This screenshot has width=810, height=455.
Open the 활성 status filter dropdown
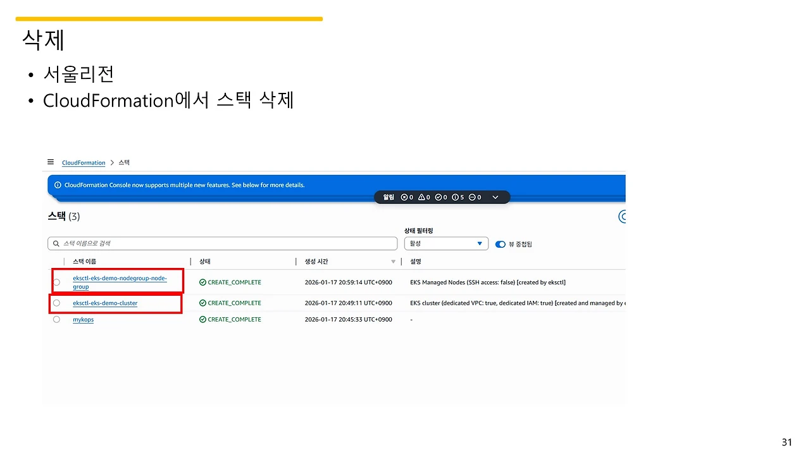pyautogui.click(x=446, y=243)
